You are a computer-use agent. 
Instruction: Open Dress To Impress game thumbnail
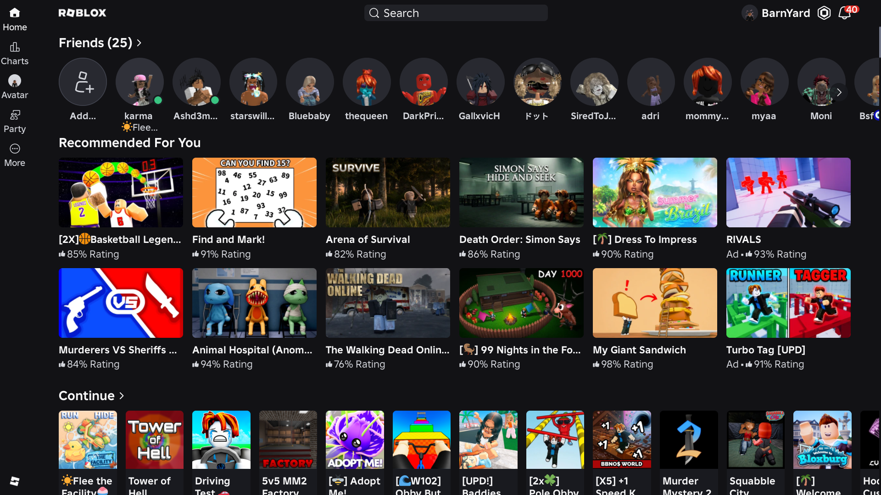pyautogui.click(x=655, y=192)
